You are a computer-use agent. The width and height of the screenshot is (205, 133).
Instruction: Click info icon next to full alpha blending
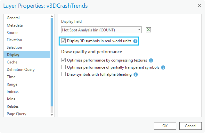point(135,74)
